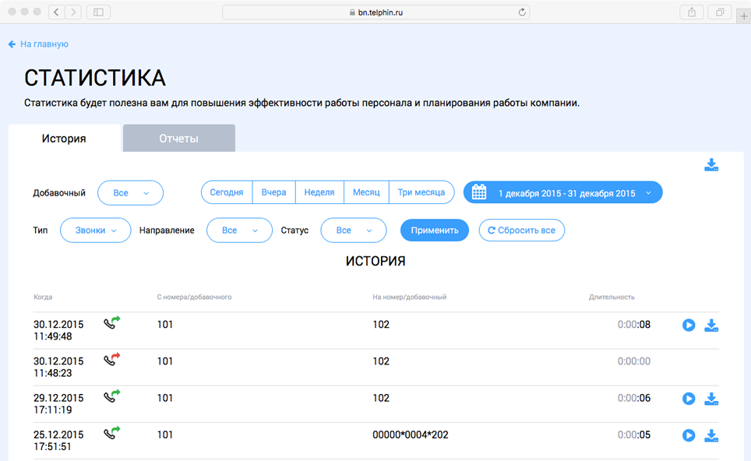751x461 pixels.
Task: Play the 25.12.2015 call recording
Action: click(x=689, y=435)
